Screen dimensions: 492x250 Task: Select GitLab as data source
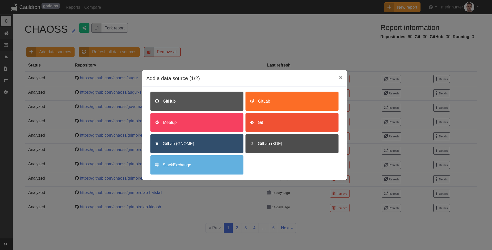pyautogui.click(x=292, y=101)
